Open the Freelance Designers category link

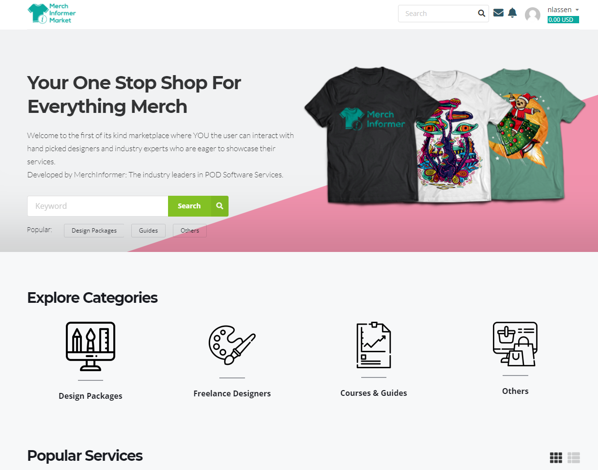(232, 393)
